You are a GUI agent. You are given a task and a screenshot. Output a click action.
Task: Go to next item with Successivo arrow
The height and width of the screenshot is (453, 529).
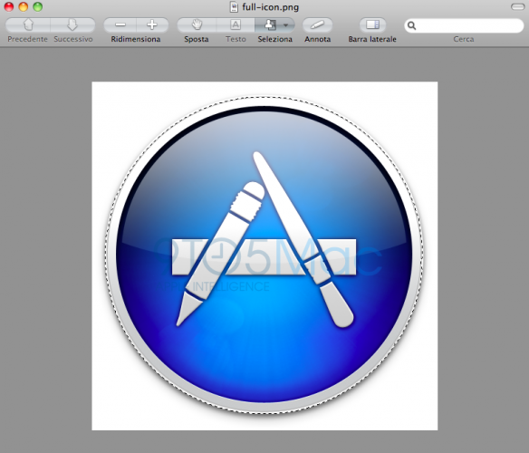(x=72, y=25)
